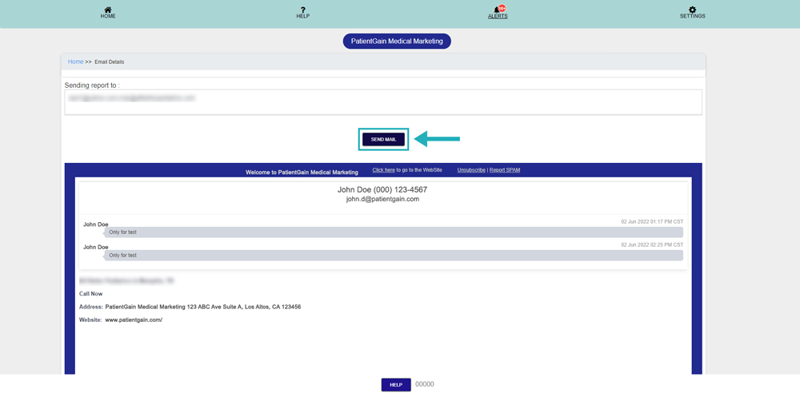This screenshot has height=393, width=800.
Task: Click the HELP label in top navigation
Action: coord(303,16)
